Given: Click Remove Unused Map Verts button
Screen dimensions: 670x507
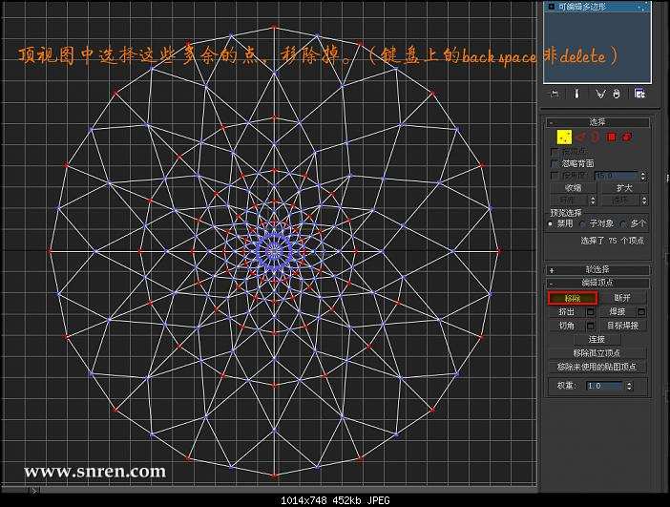Looking at the screenshot, I should [x=597, y=367].
